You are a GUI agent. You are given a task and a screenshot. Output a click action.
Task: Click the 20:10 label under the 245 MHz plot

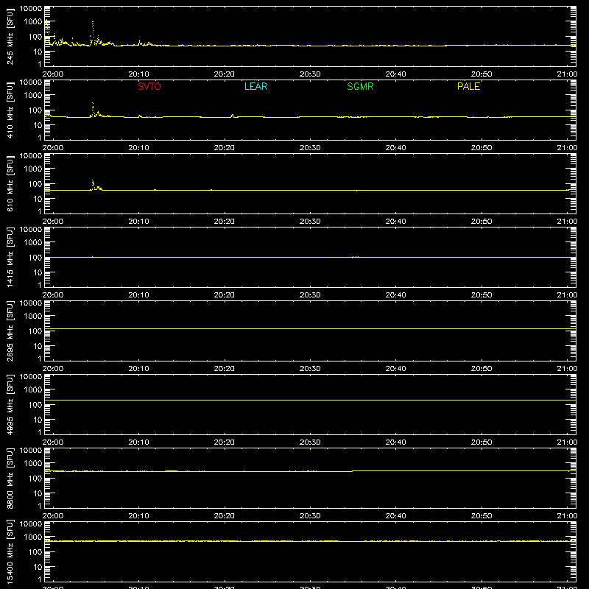tap(138, 74)
